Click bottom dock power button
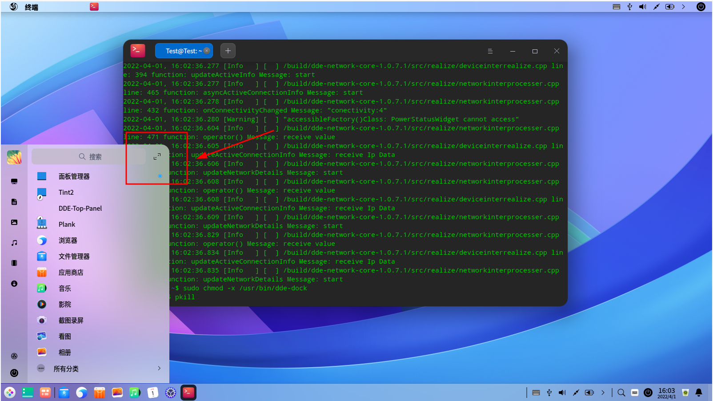713x401 pixels. [648, 393]
